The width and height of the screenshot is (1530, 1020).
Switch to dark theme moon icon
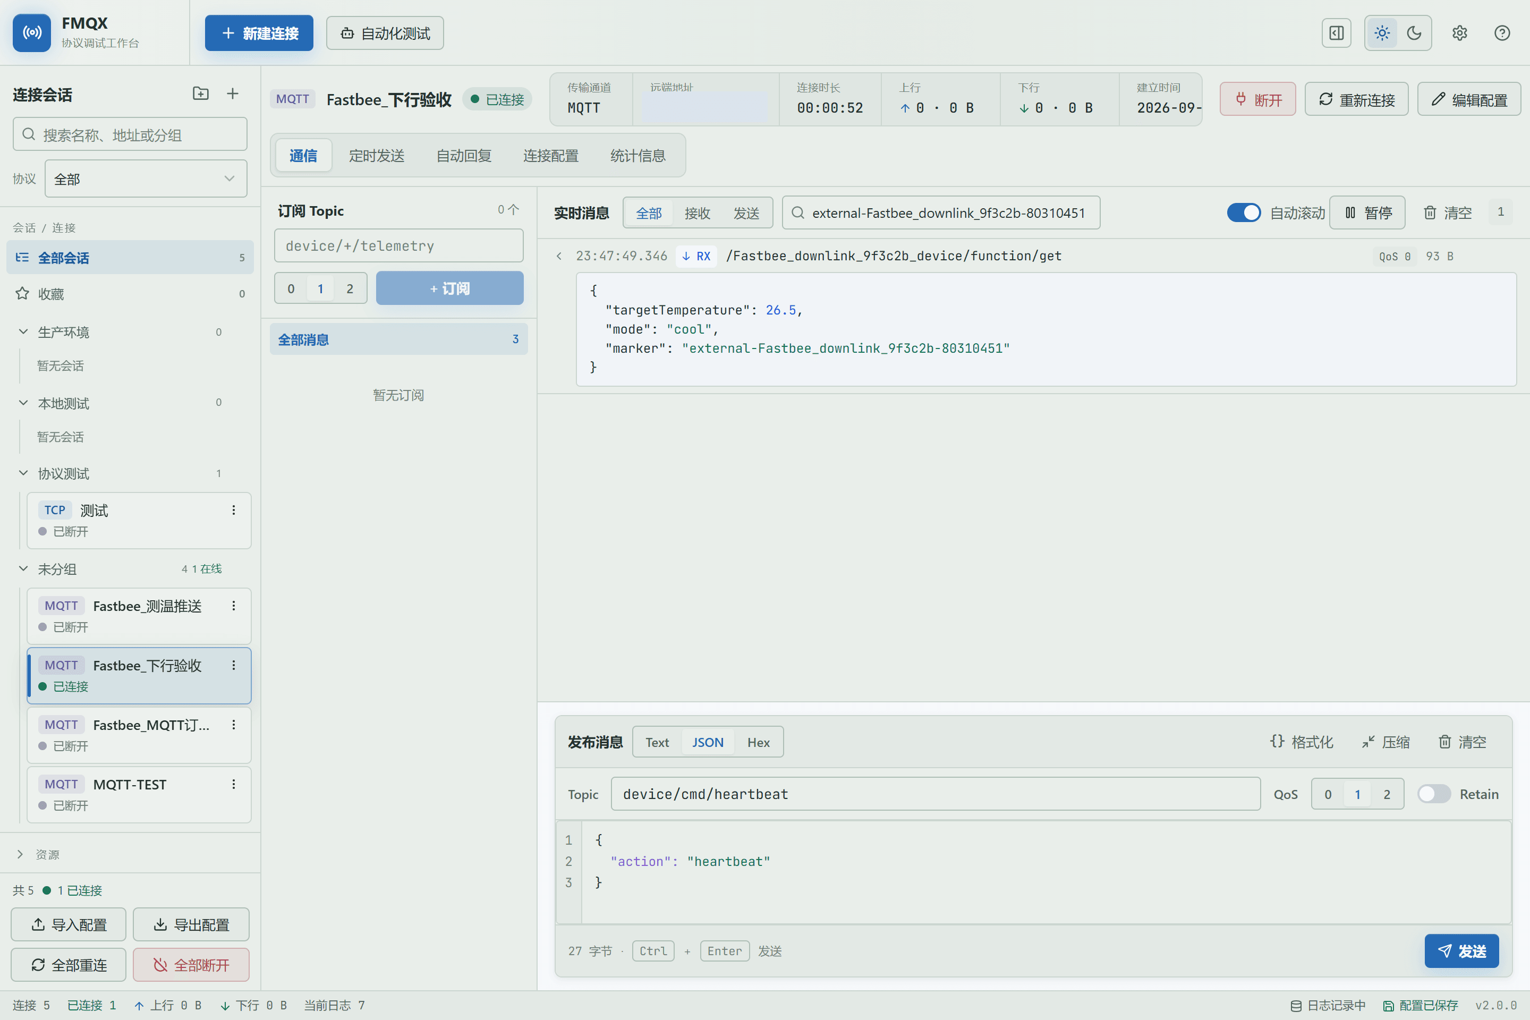click(1414, 33)
